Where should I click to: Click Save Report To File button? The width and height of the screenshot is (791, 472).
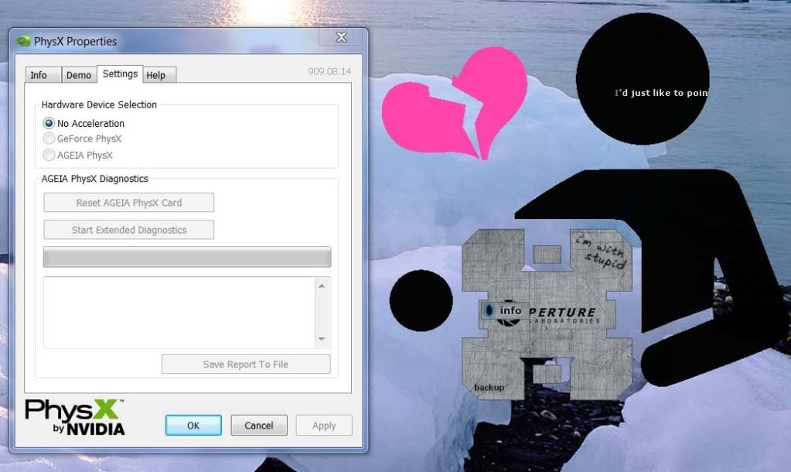246,364
